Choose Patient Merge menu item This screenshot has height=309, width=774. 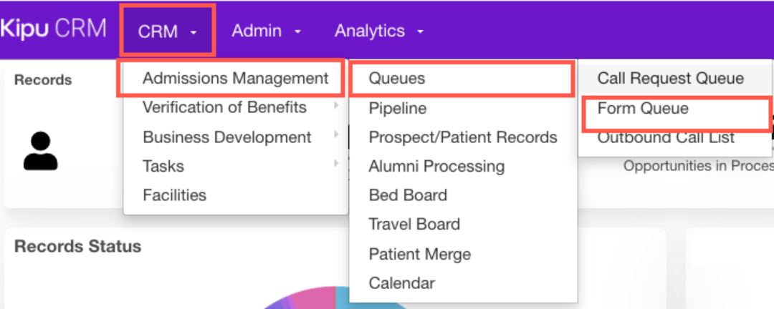(x=420, y=254)
